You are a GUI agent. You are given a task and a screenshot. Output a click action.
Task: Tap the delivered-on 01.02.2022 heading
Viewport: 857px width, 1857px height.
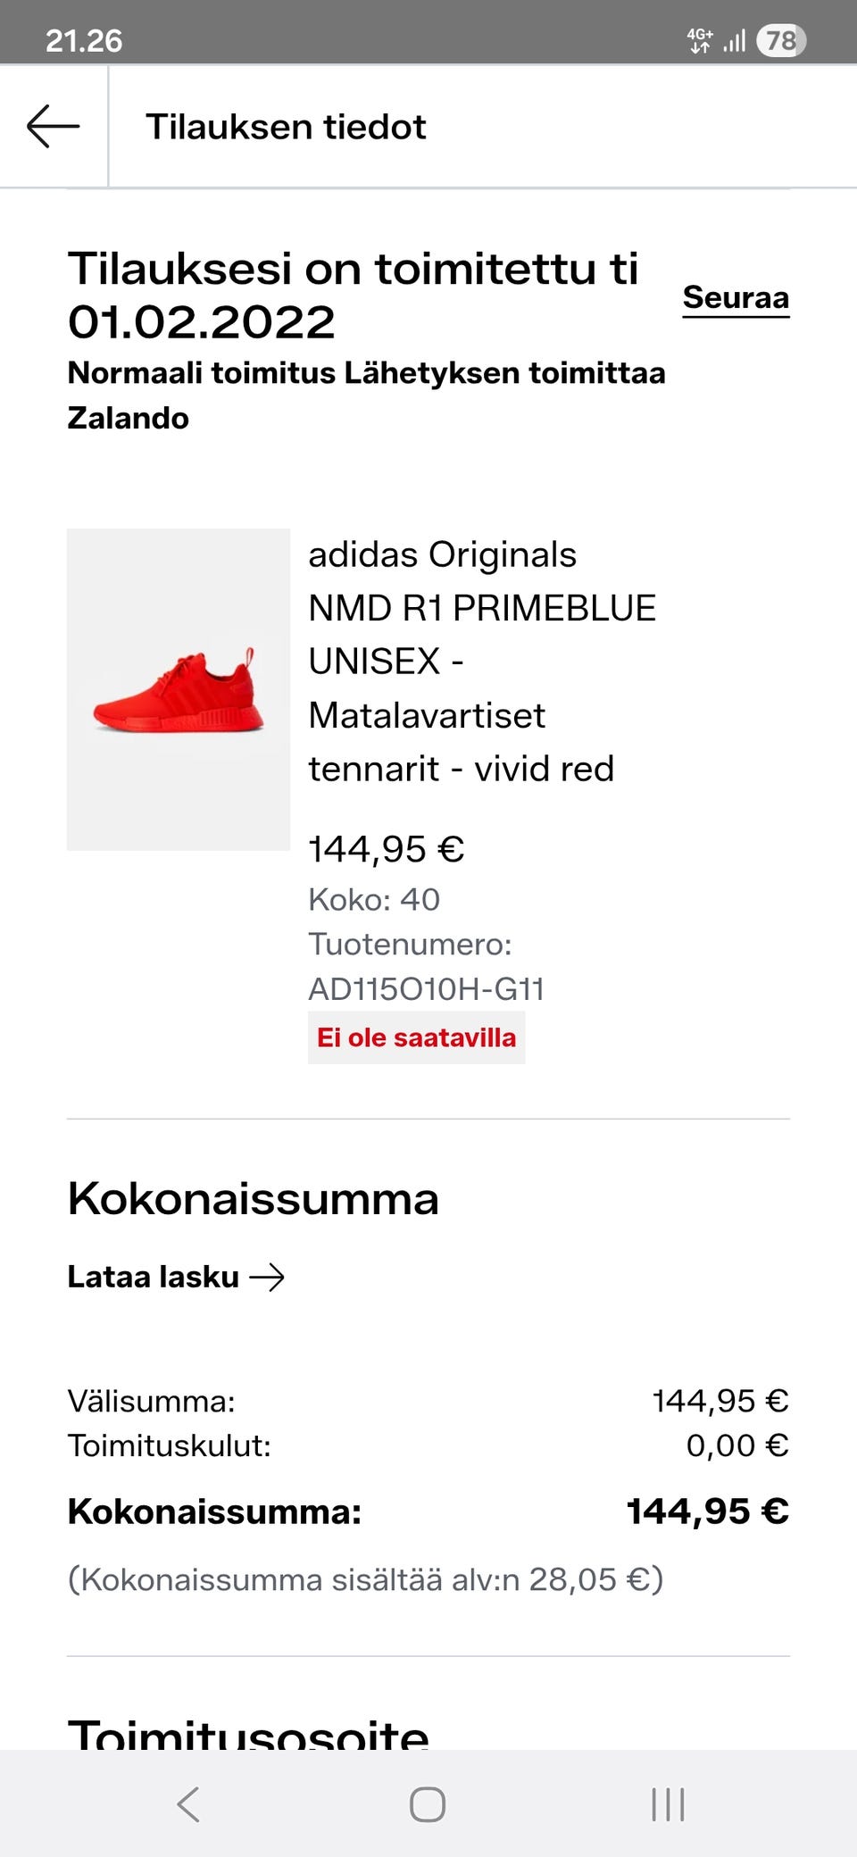(x=353, y=295)
